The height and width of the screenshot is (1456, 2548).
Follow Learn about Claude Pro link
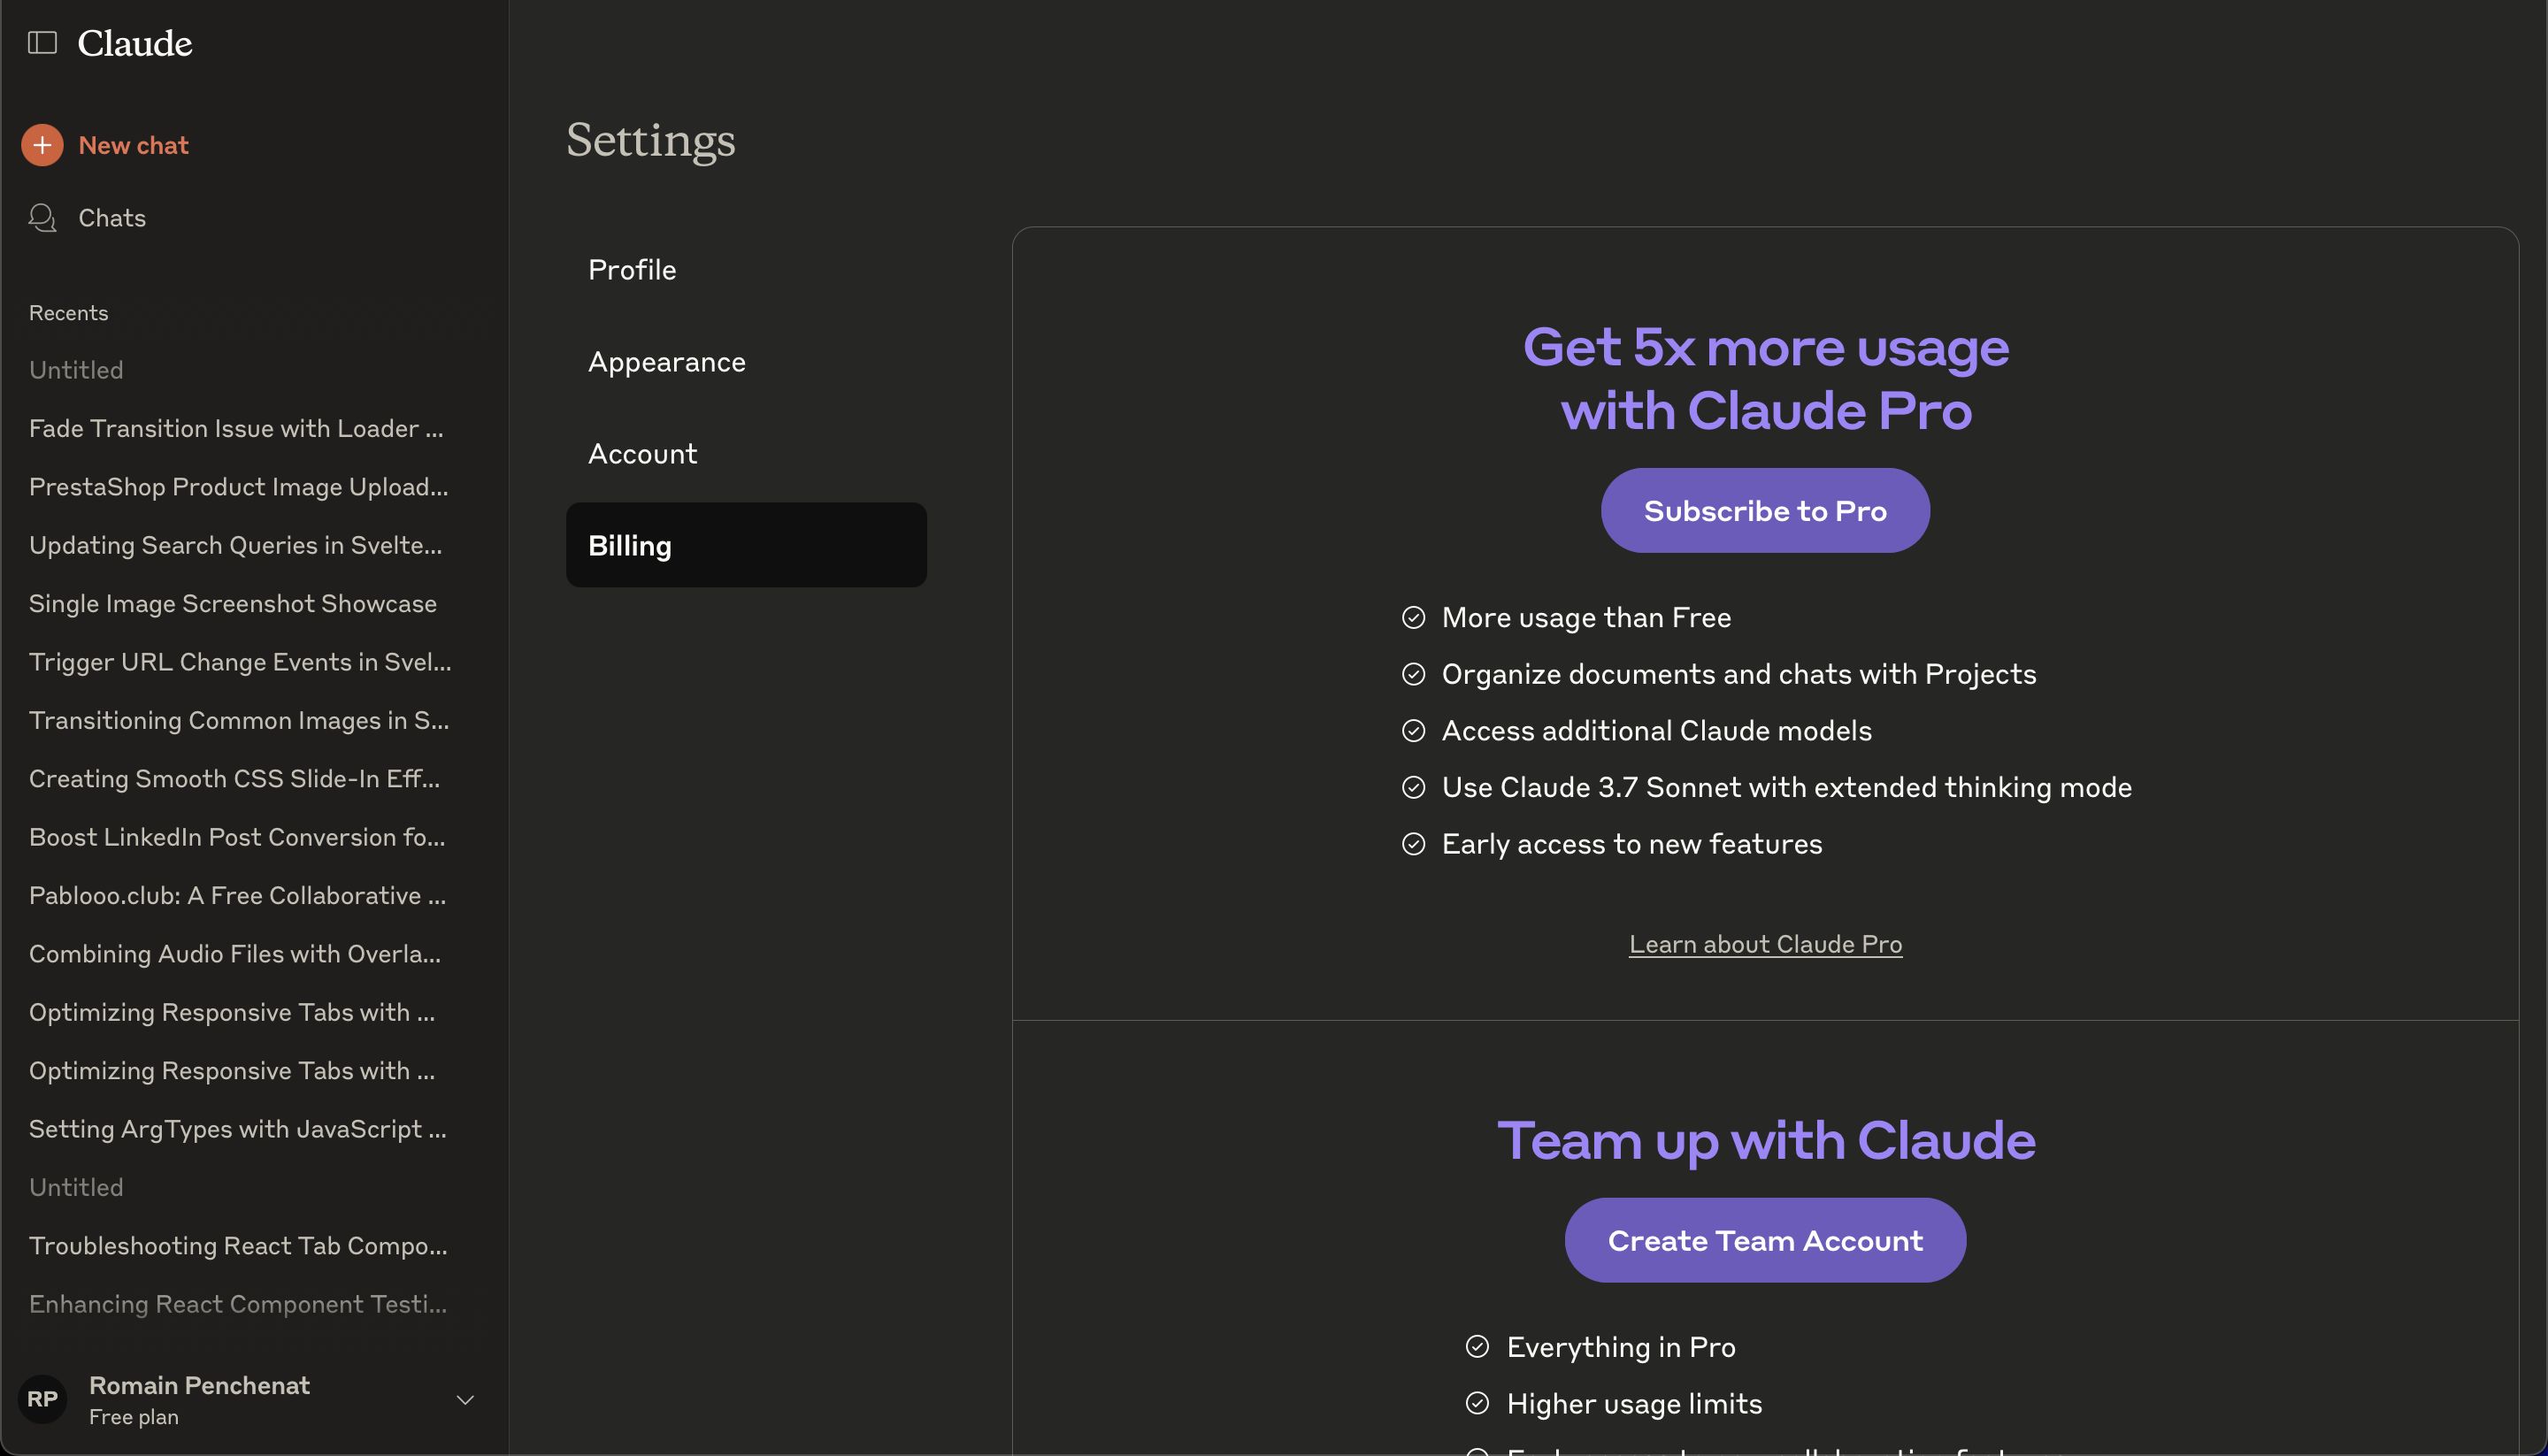point(1764,945)
